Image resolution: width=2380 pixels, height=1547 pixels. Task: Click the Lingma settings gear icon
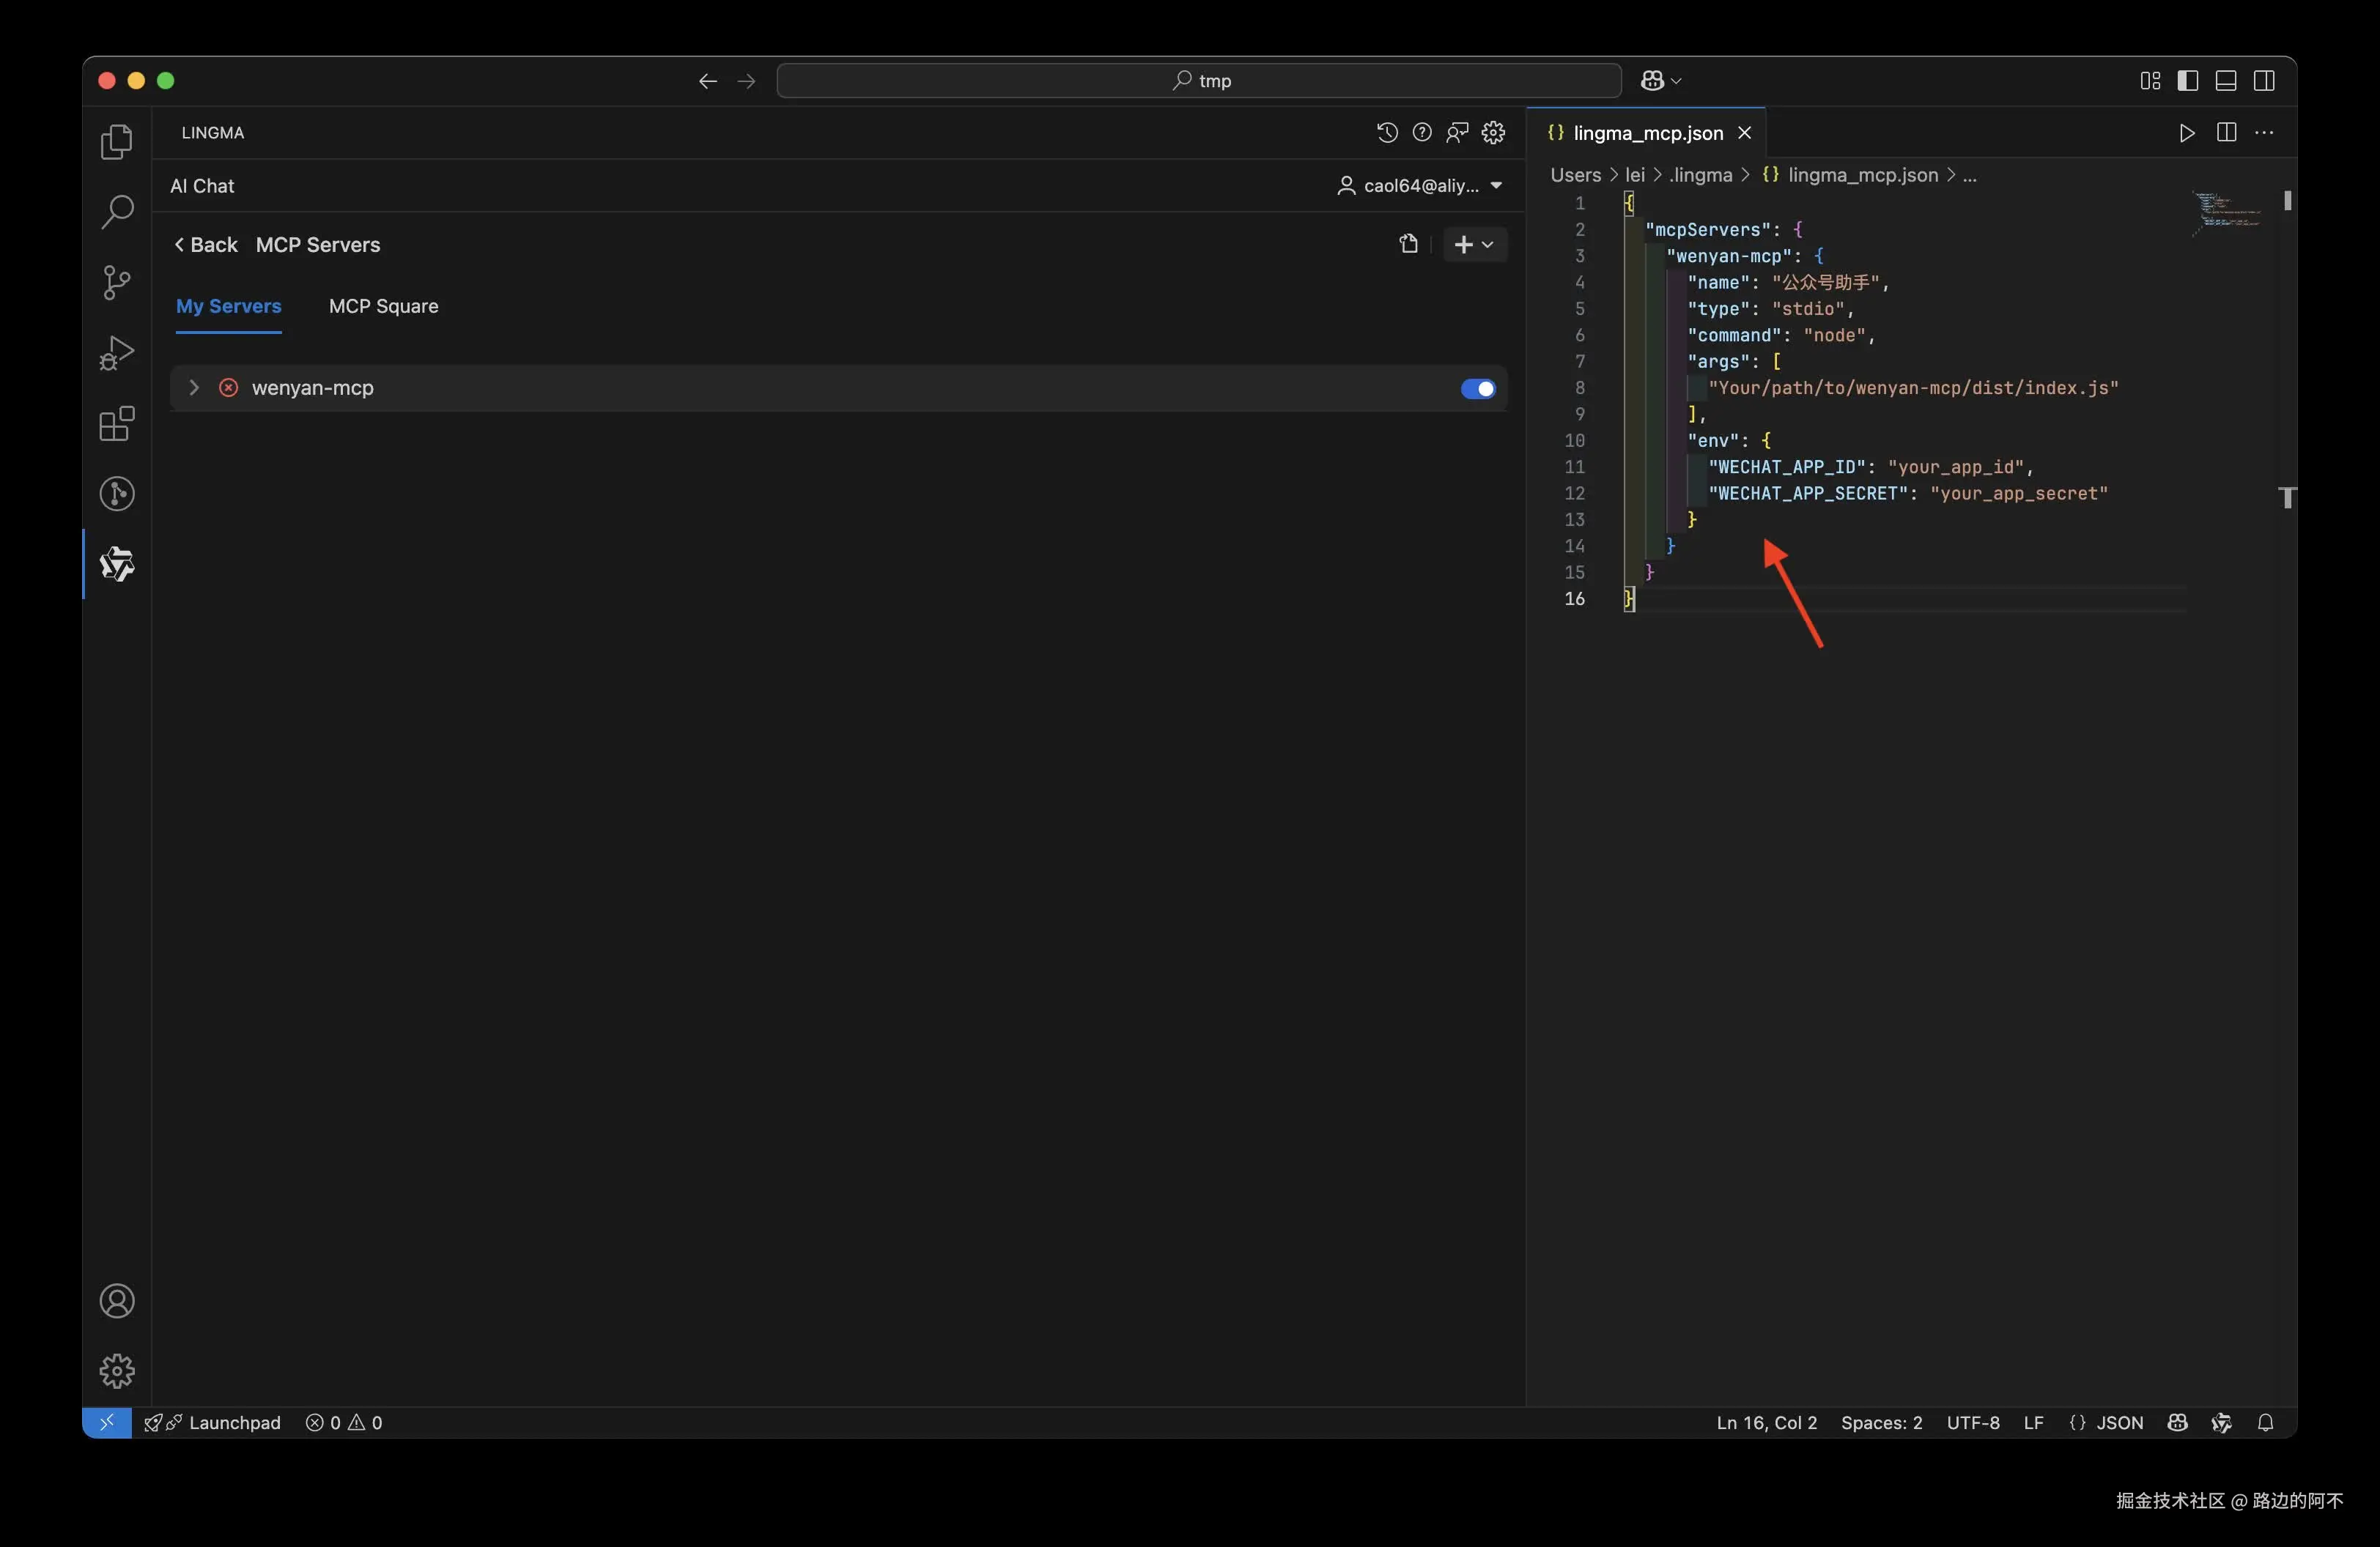click(1493, 133)
